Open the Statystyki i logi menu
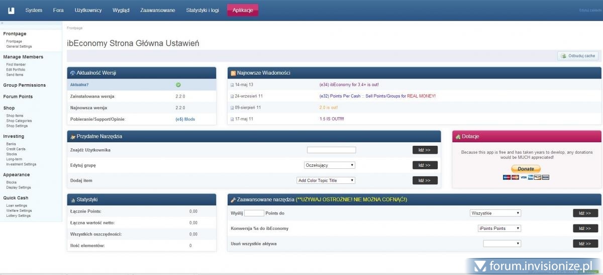 (x=203, y=10)
